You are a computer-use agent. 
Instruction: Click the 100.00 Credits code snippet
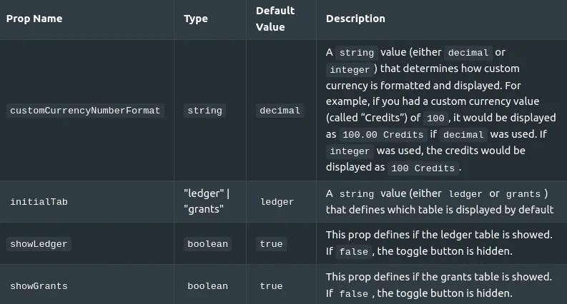tap(383, 135)
